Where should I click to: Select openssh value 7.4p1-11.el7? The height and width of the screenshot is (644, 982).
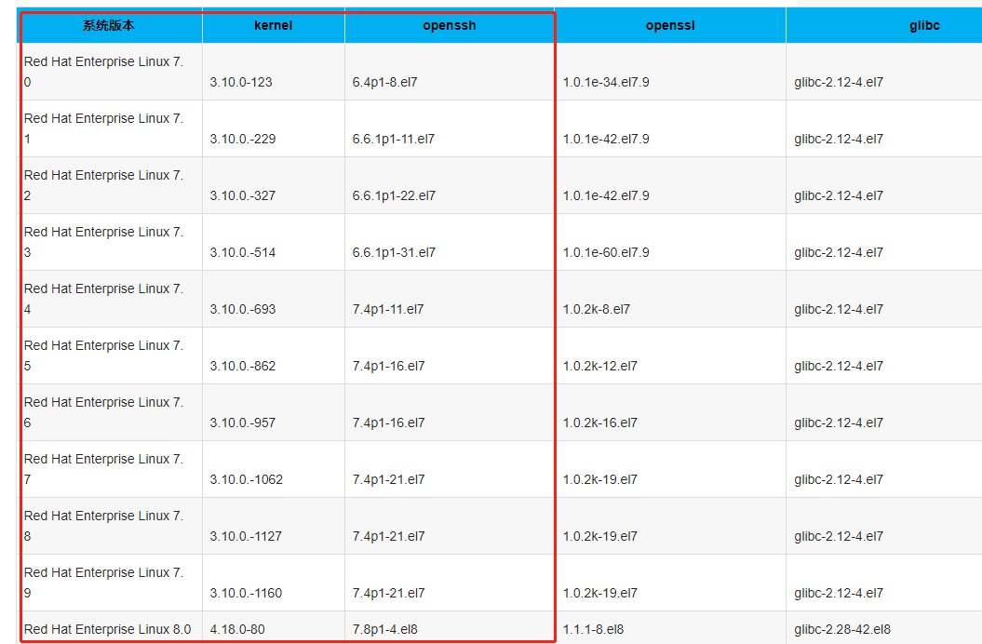pos(387,310)
